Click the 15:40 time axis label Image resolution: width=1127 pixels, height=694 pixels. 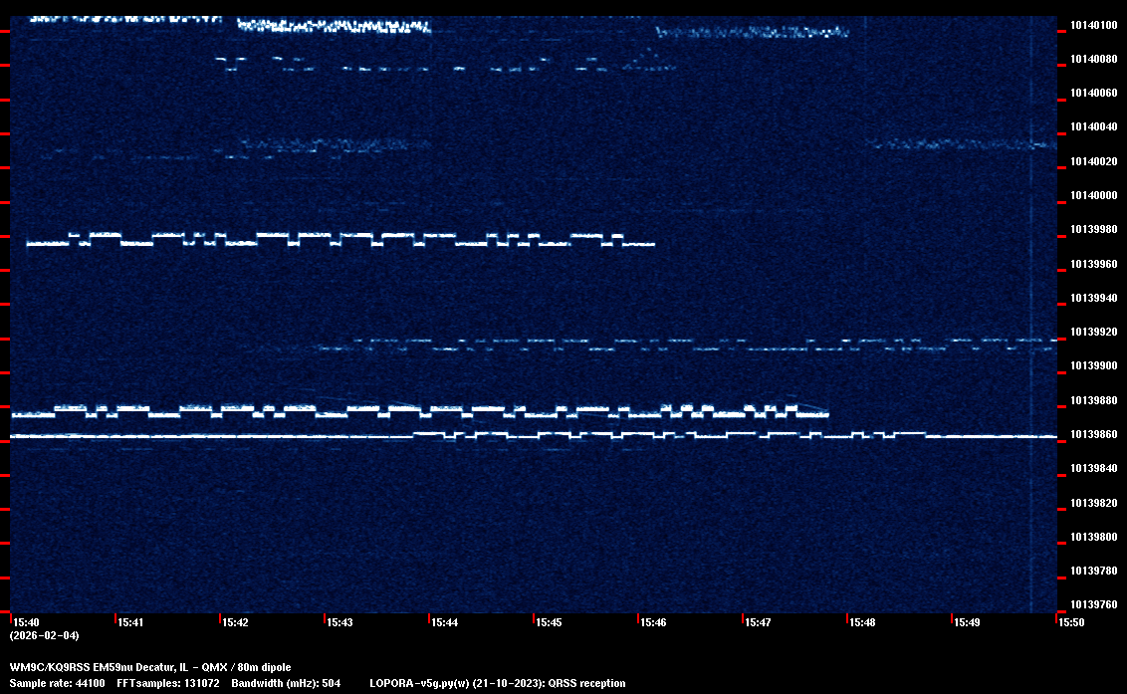[26, 622]
